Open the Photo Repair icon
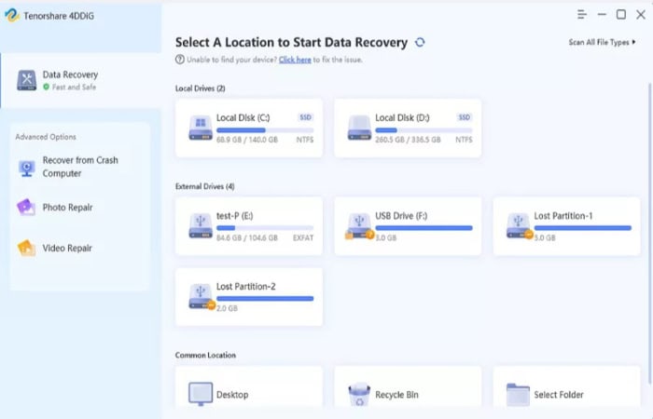This screenshot has height=419, width=653. point(26,207)
